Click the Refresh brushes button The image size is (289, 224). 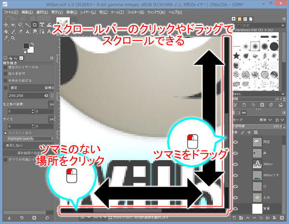coord(271,105)
